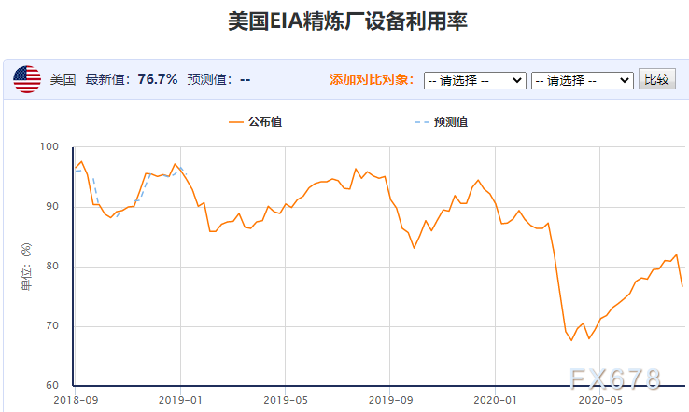Toggle the 公布值 legend series
This screenshot has width=689, height=412.
255,121
